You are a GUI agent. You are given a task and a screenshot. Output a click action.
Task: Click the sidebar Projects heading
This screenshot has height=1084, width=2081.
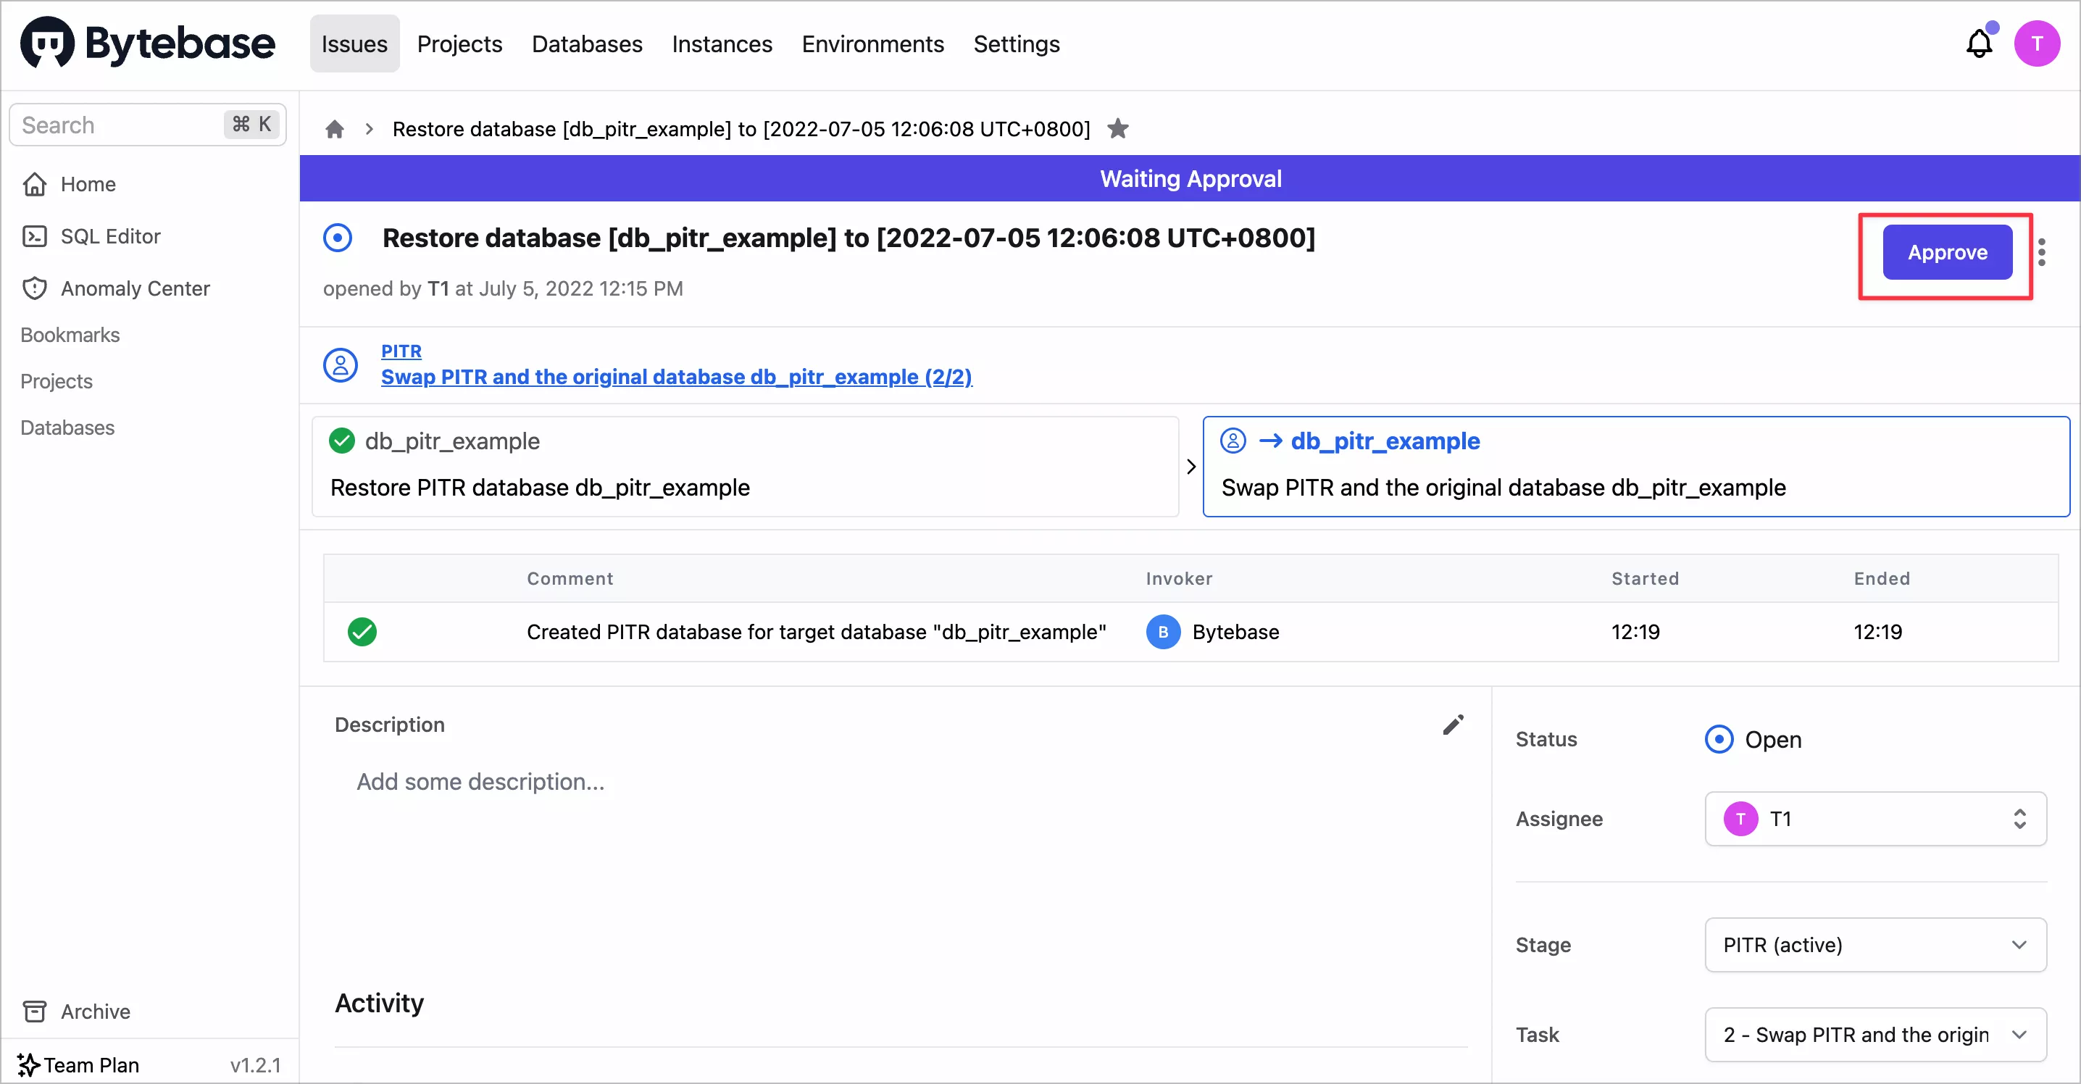(x=57, y=381)
